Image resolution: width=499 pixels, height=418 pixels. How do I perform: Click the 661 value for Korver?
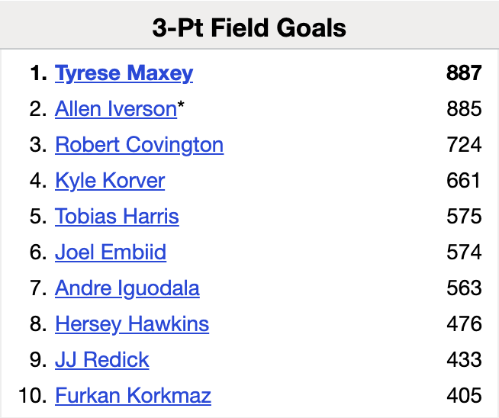(x=464, y=181)
